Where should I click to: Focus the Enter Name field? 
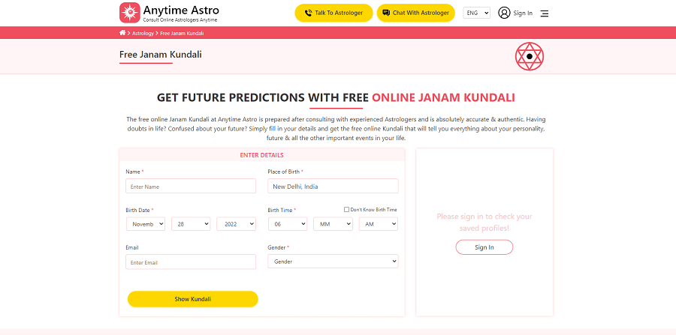pyautogui.click(x=191, y=186)
